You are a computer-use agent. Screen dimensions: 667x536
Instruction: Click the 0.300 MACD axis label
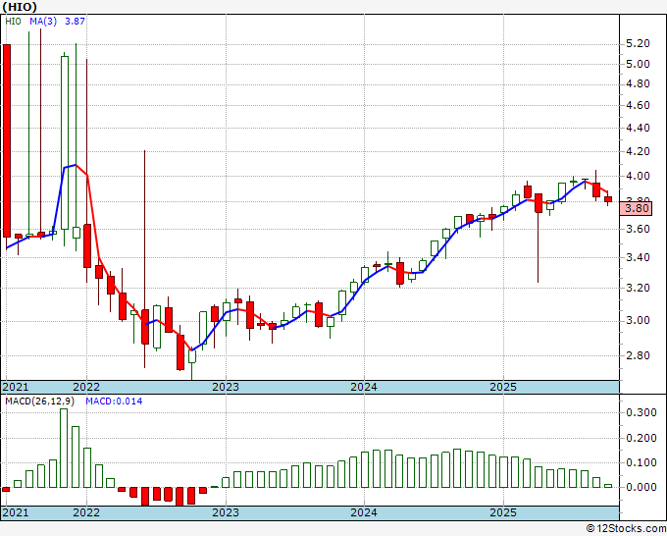641,412
